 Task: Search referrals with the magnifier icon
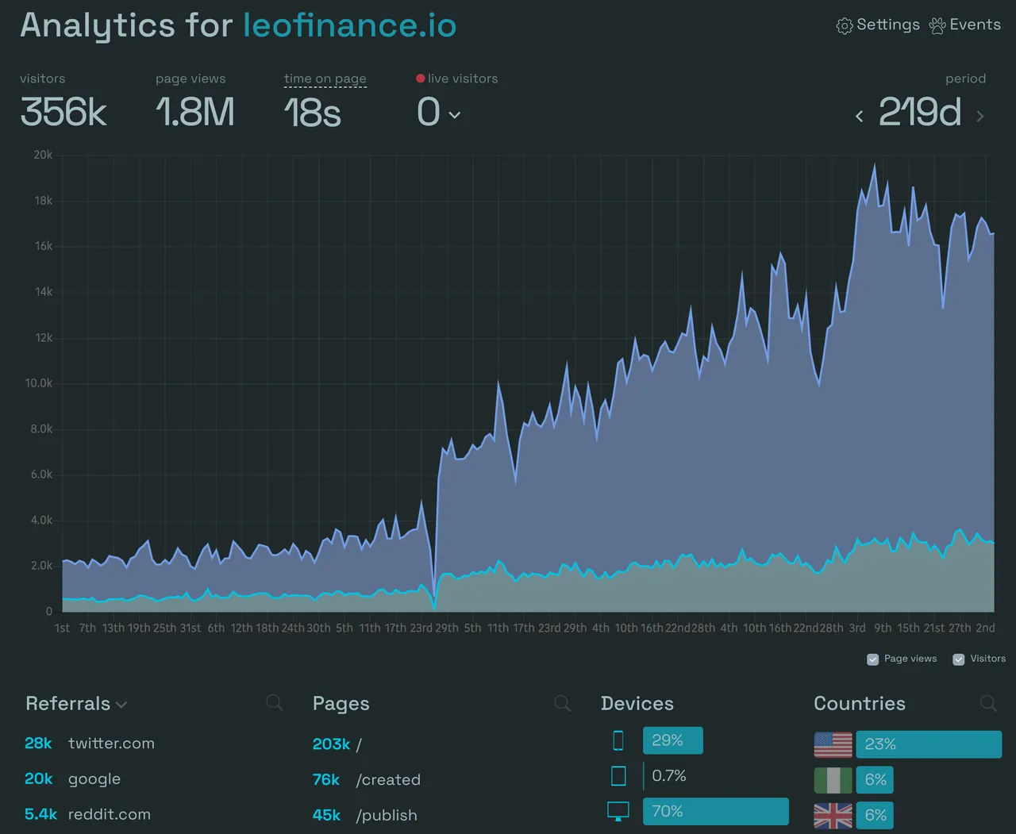275,702
